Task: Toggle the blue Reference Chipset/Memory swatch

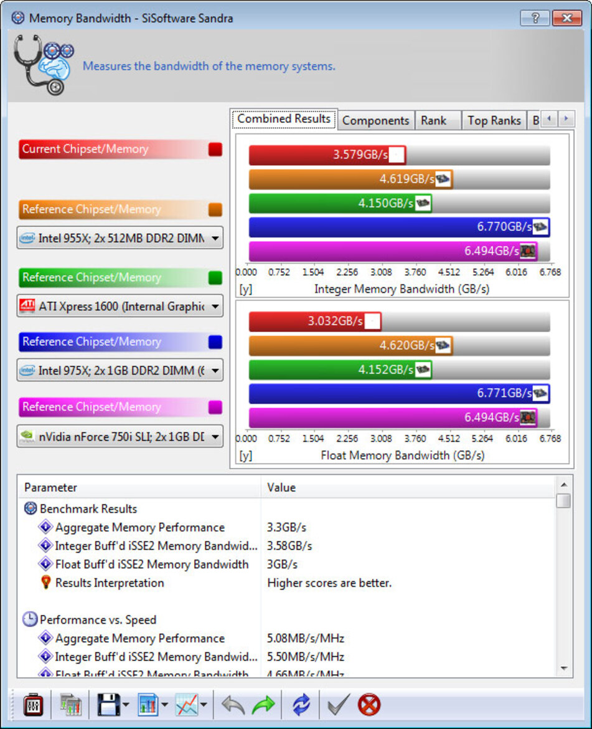Action: click(215, 341)
